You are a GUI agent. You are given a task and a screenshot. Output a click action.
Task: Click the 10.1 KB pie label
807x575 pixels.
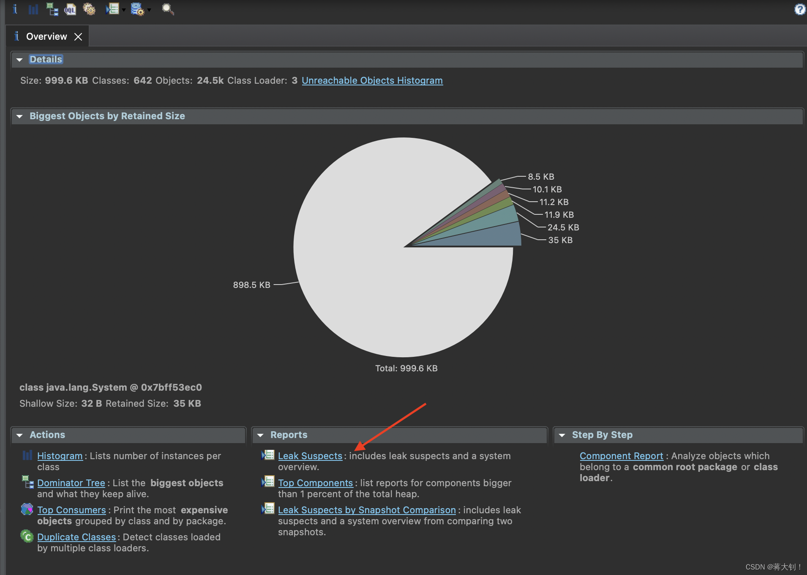click(x=547, y=189)
